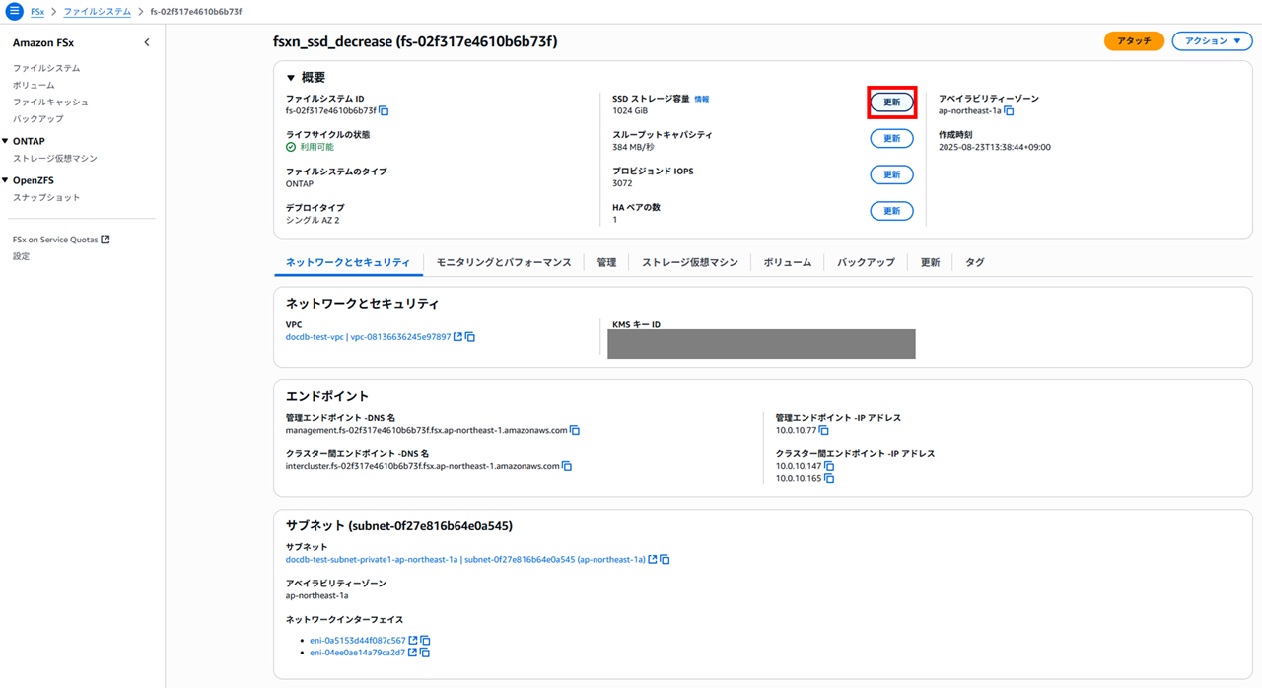Copy intercluster IP 10.0.10.147

(829, 466)
